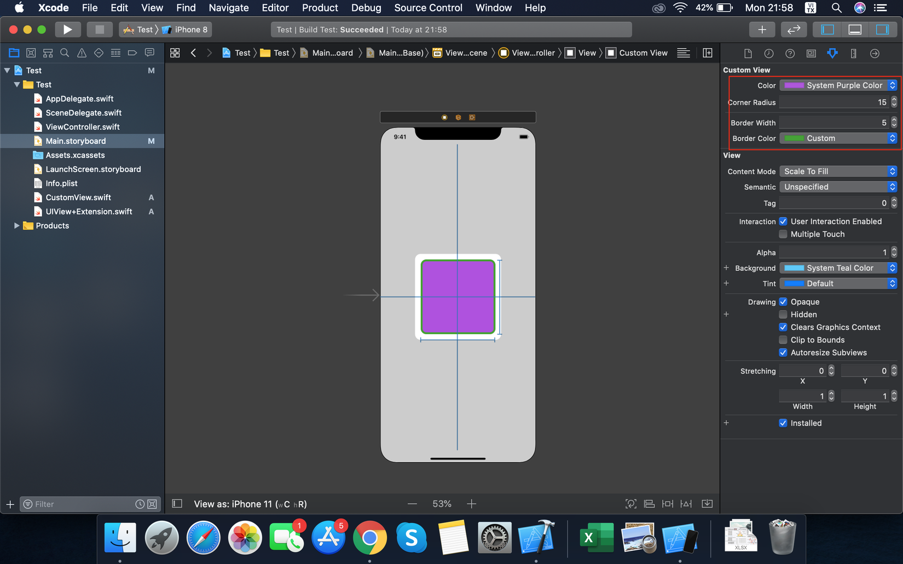Screen dimensions: 903x564
Task: Click the 53% zoom level button
Action: [442, 503]
